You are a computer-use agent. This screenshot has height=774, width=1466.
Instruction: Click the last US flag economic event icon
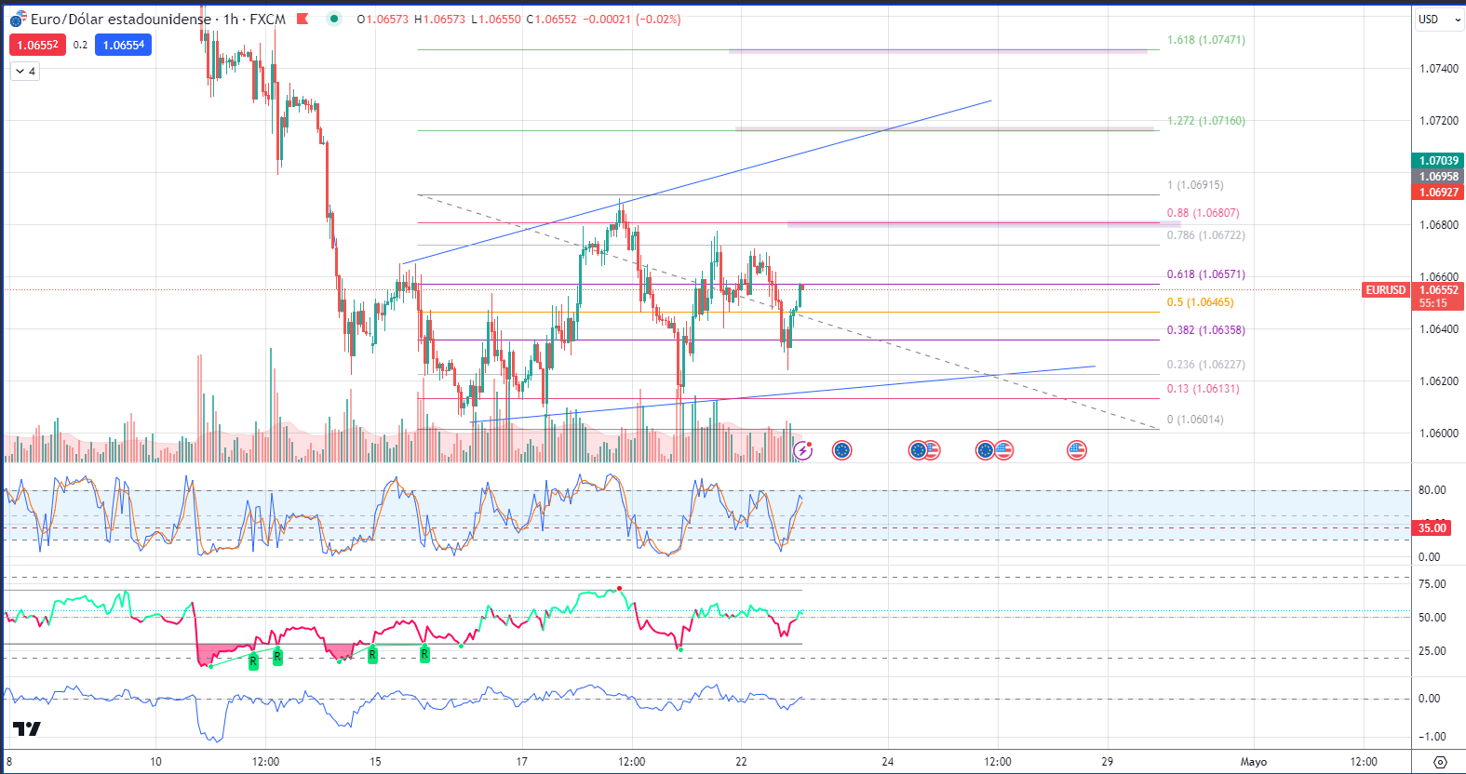click(x=1076, y=451)
